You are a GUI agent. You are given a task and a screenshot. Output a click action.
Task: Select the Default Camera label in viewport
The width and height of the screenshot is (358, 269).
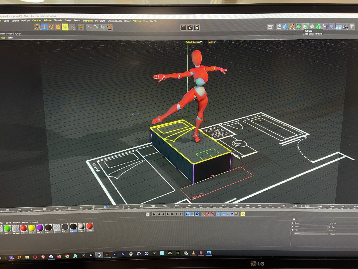click(x=193, y=42)
